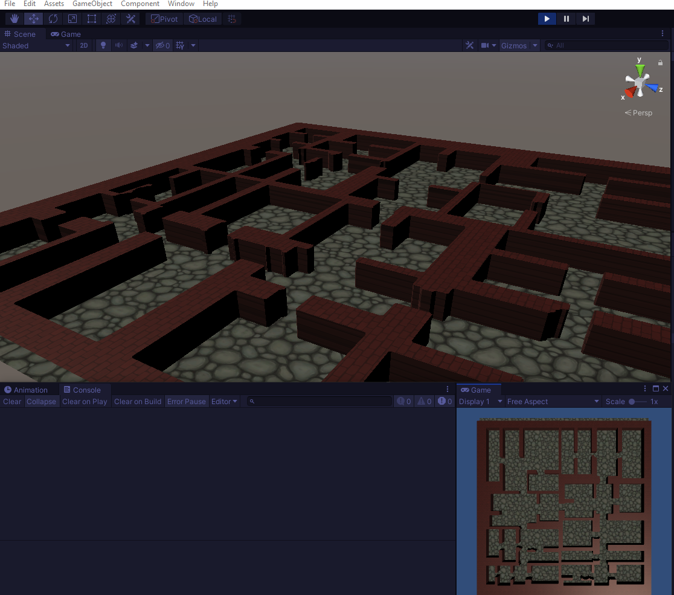Start Play mode
The height and width of the screenshot is (595, 674).
click(547, 19)
